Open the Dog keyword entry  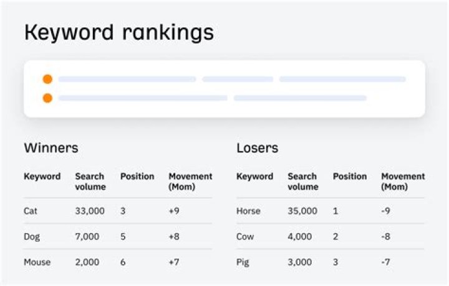32,236
